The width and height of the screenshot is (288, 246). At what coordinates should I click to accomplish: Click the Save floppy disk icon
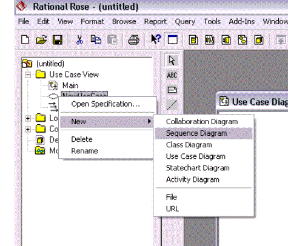(x=58, y=39)
